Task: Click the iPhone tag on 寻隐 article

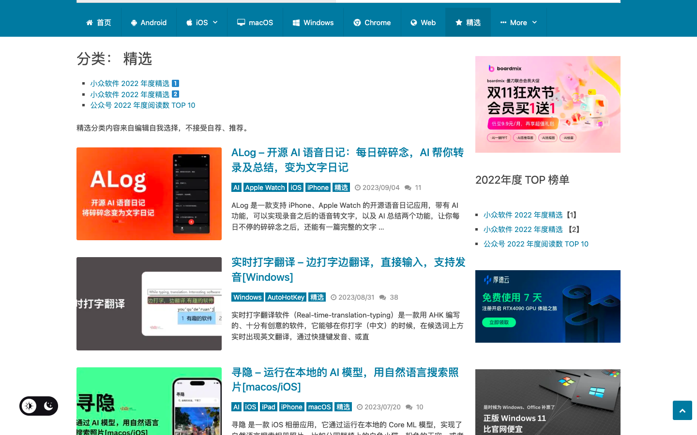Action: (x=292, y=407)
